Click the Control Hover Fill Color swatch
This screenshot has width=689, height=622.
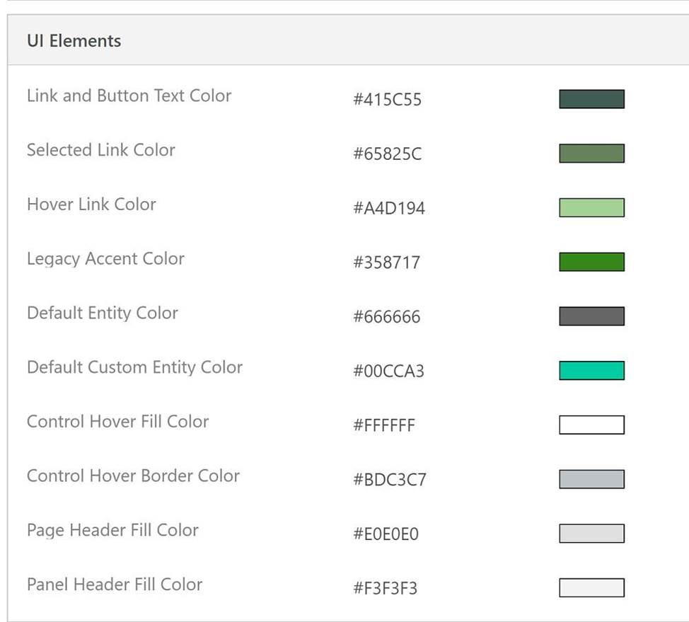tap(591, 425)
